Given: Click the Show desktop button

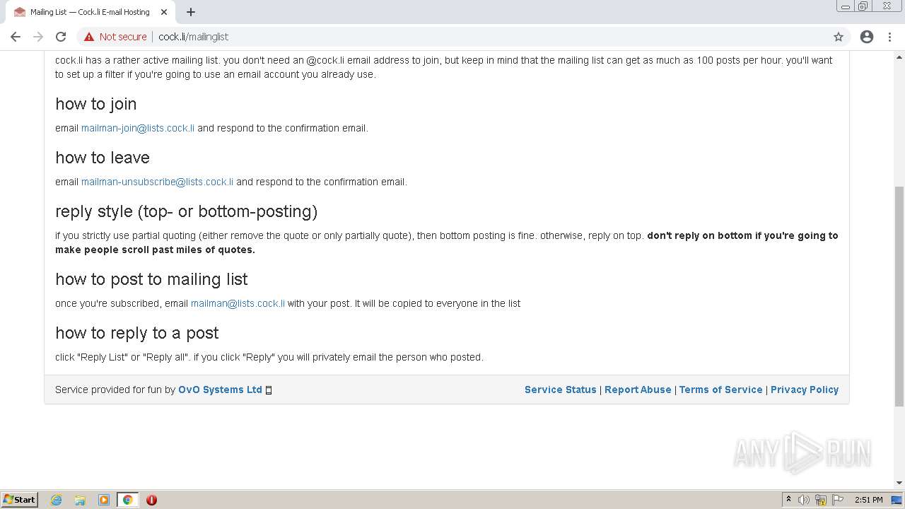Looking at the screenshot, I should 897,500.
